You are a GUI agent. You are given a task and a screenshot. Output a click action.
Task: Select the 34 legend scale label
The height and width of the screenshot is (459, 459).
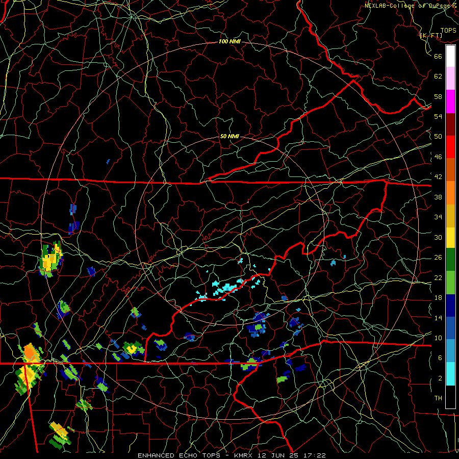pyautogui.click(x=438, y=217)
